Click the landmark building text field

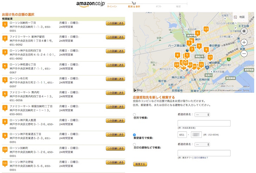[x=204, y=153]
